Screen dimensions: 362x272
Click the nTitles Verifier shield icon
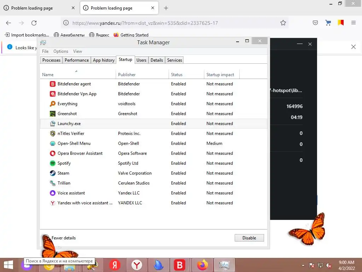[53, 134]
